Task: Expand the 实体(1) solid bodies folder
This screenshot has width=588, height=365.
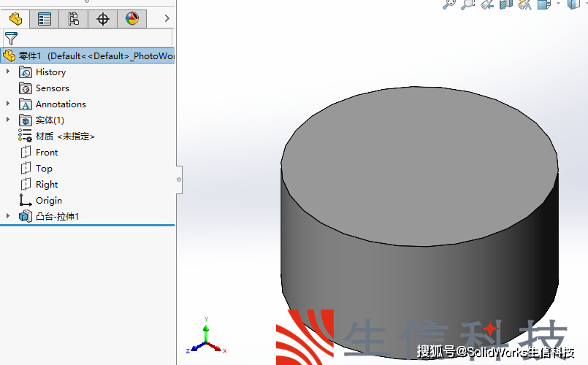Action: 8,120
